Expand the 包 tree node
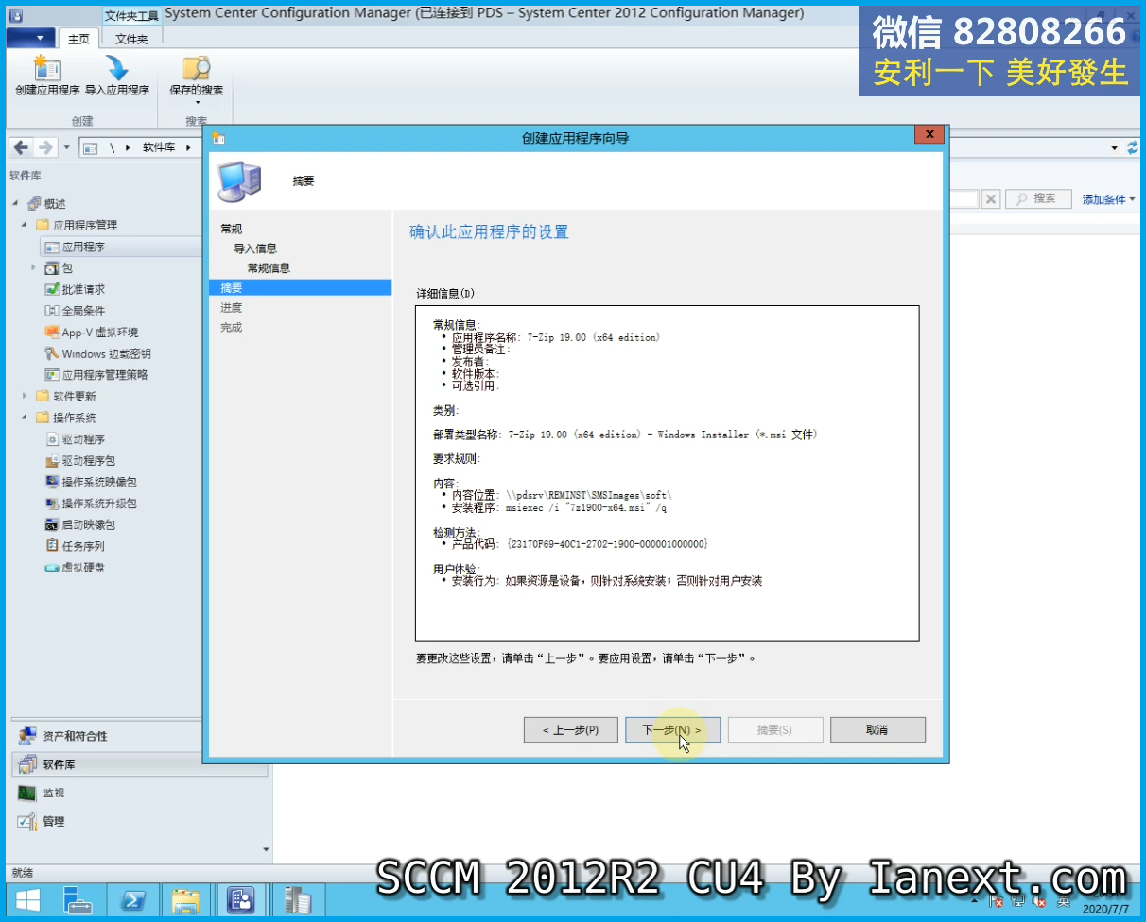1146x922 pixels. 33,268
